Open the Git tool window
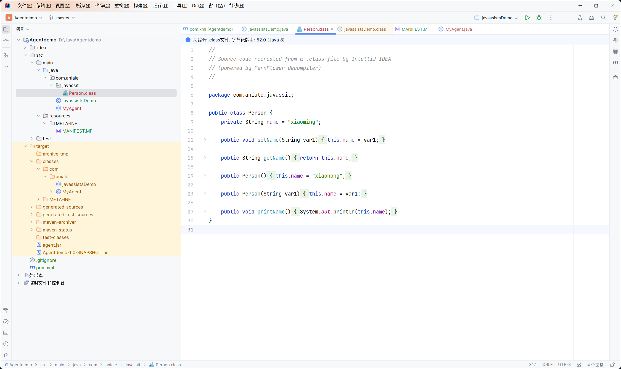 pos(6,355)
